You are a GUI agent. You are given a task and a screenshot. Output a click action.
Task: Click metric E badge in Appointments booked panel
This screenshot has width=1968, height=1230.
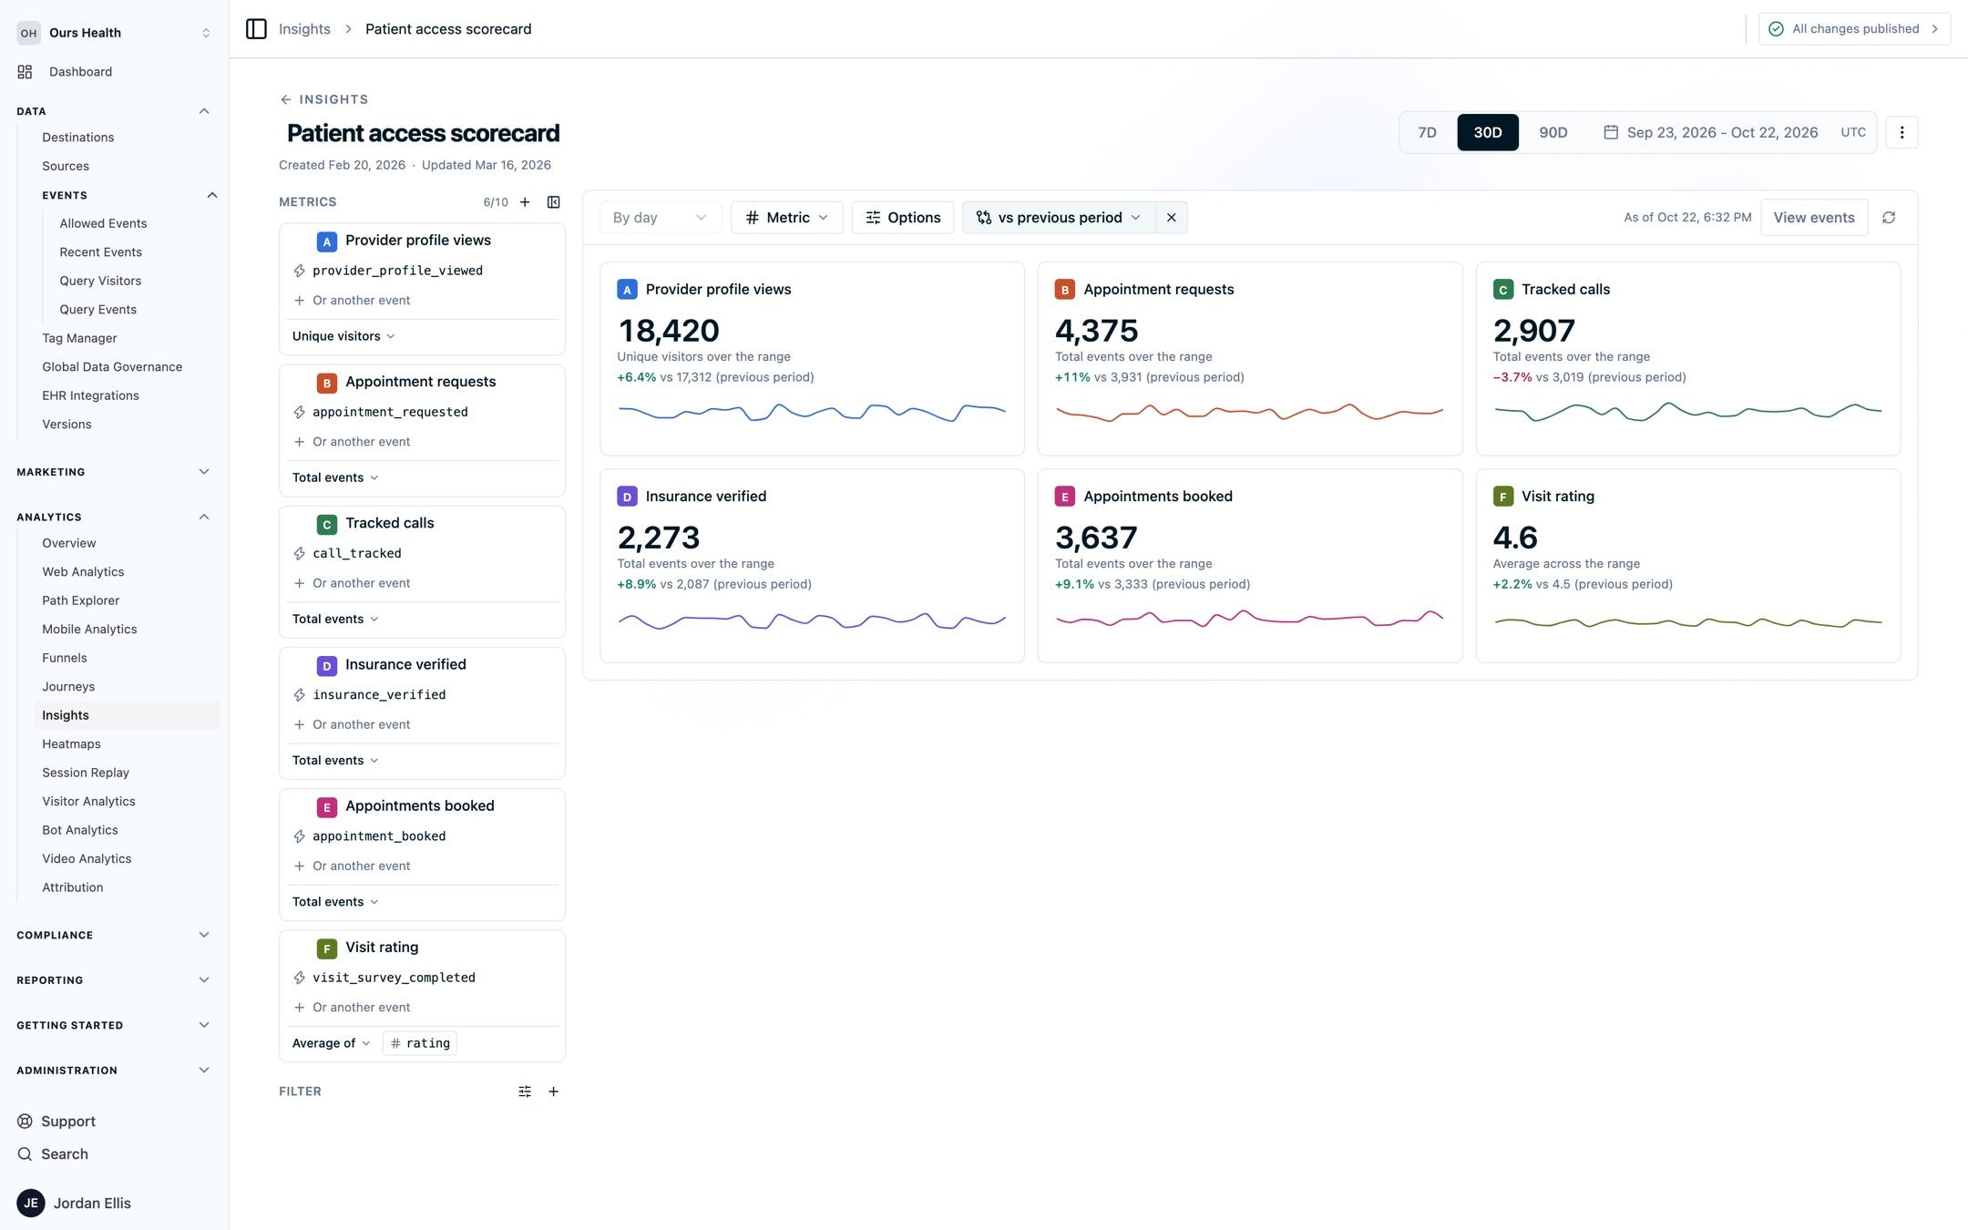tap(327, 807)
